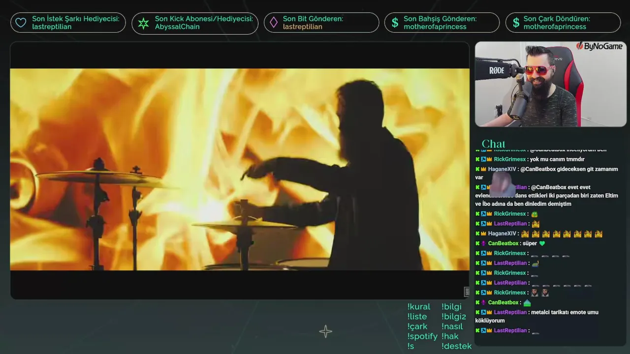Click the !spotify command text
This screenshot has height=354, width=630.
coord(422,337)
